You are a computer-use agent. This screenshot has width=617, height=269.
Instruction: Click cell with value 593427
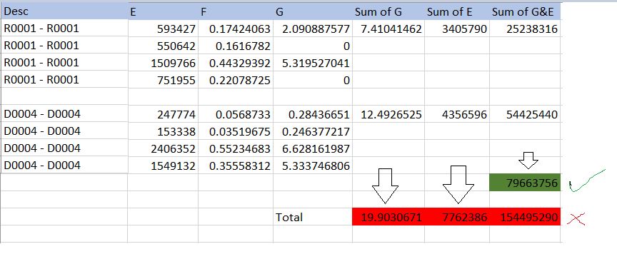(163, 29)
